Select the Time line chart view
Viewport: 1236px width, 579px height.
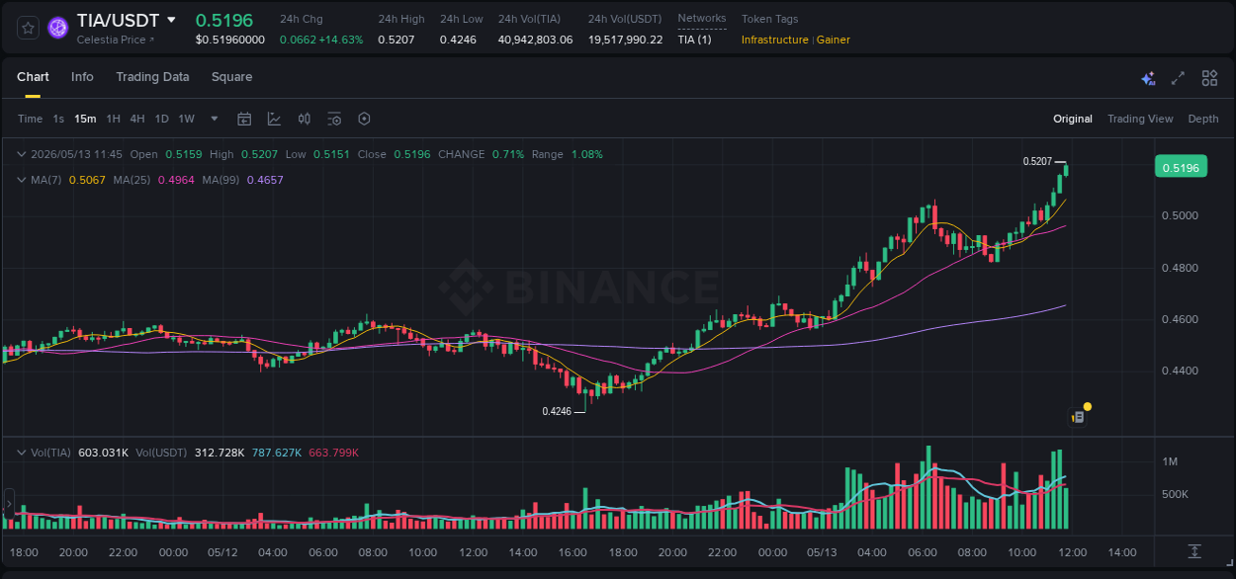click(x=30, y=119)
